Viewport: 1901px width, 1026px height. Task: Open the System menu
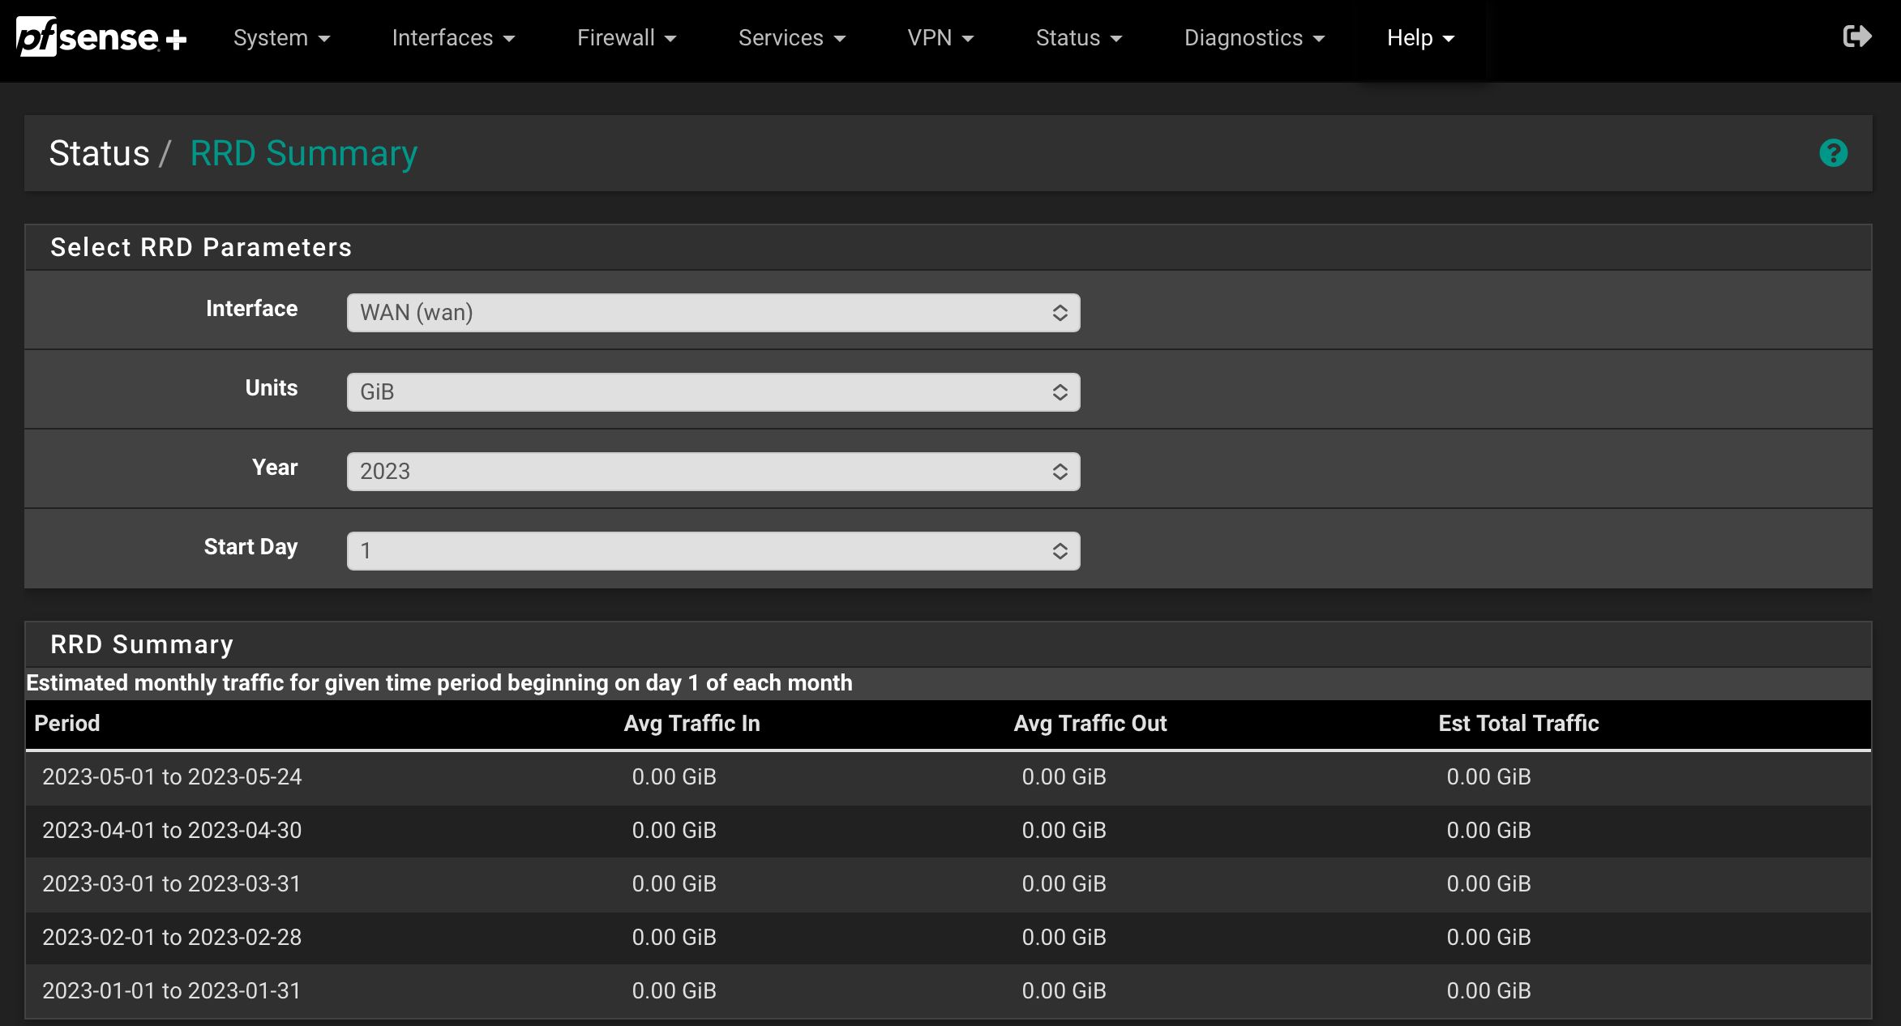pyautogui.click(x=281, y=38)
